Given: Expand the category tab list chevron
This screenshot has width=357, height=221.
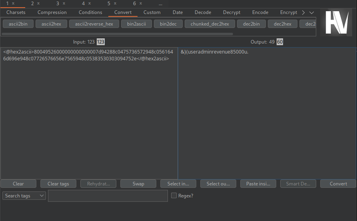Looking at the screenshot, I should 311,12.
